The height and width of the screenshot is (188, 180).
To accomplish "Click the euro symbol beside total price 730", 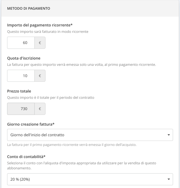I will 40,109.
